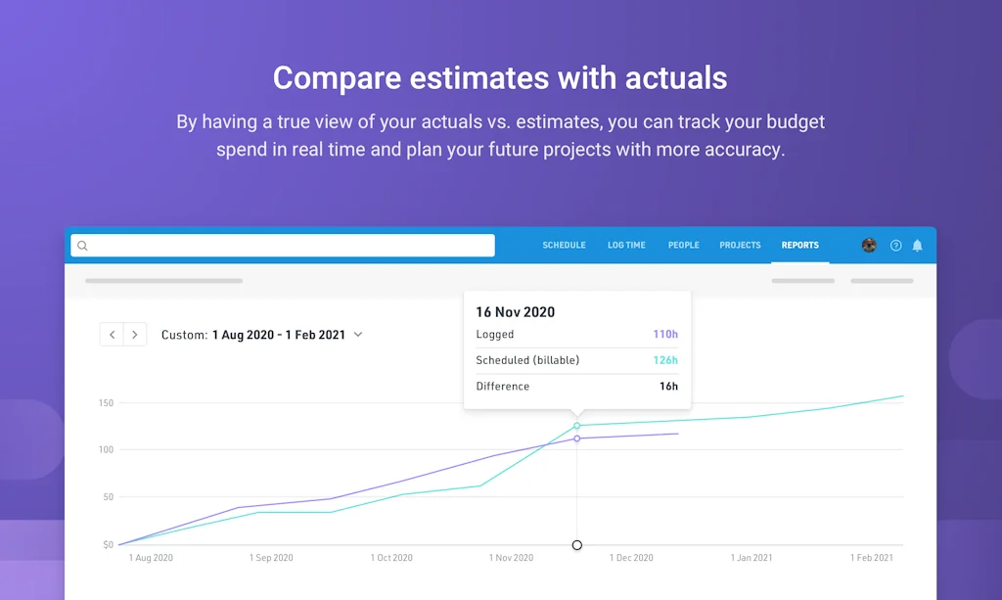1002x600 pixels.
Task: Go to previous date range arrow
Action: click(112, 334)
